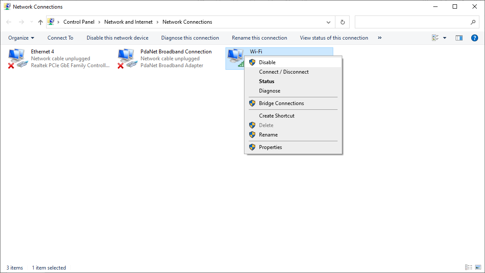Viewport: 485px width, 273px height.
Task: Click the 1 item selected status text
Action: 49,268
